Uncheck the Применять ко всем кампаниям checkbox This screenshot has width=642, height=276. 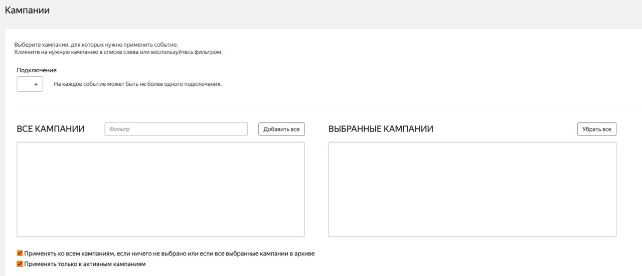click(20, 253)
